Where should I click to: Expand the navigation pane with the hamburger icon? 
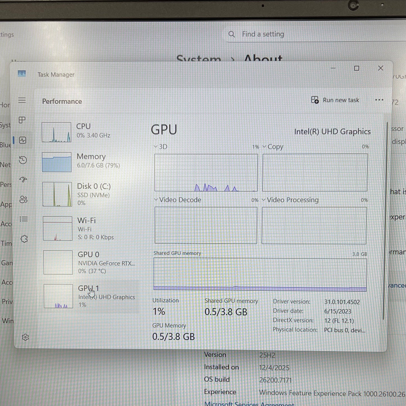(x=22, y=100)
